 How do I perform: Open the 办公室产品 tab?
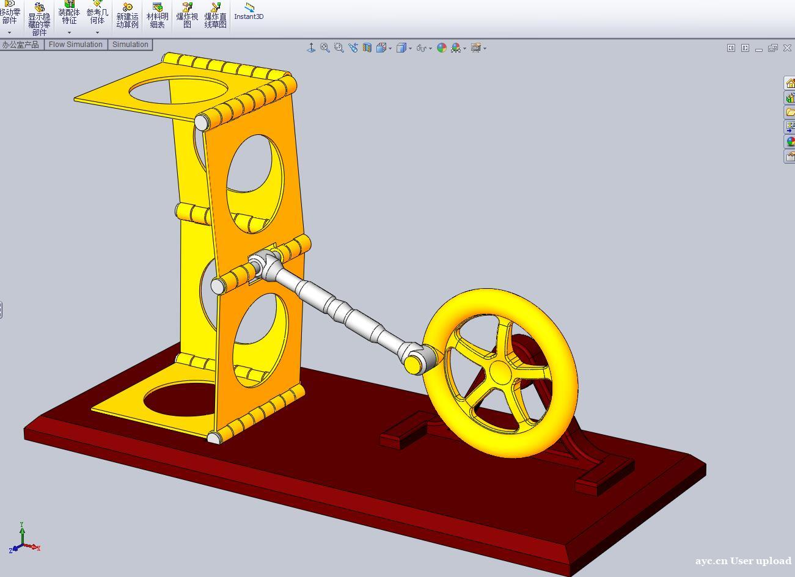(20, 45)
